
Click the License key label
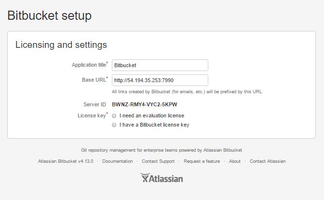92,115
